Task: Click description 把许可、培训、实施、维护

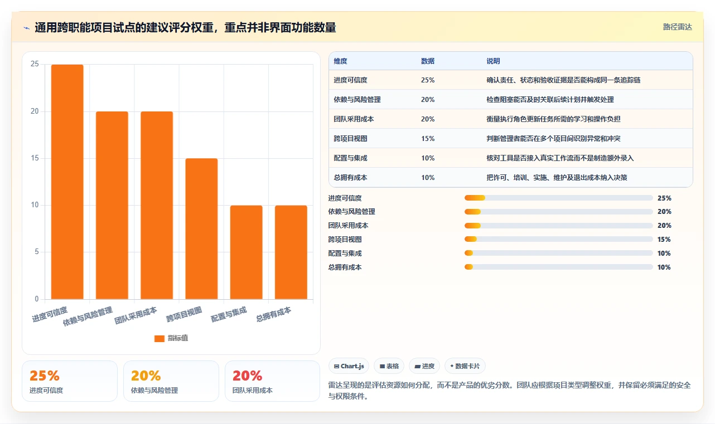Action: coord(557,178)
